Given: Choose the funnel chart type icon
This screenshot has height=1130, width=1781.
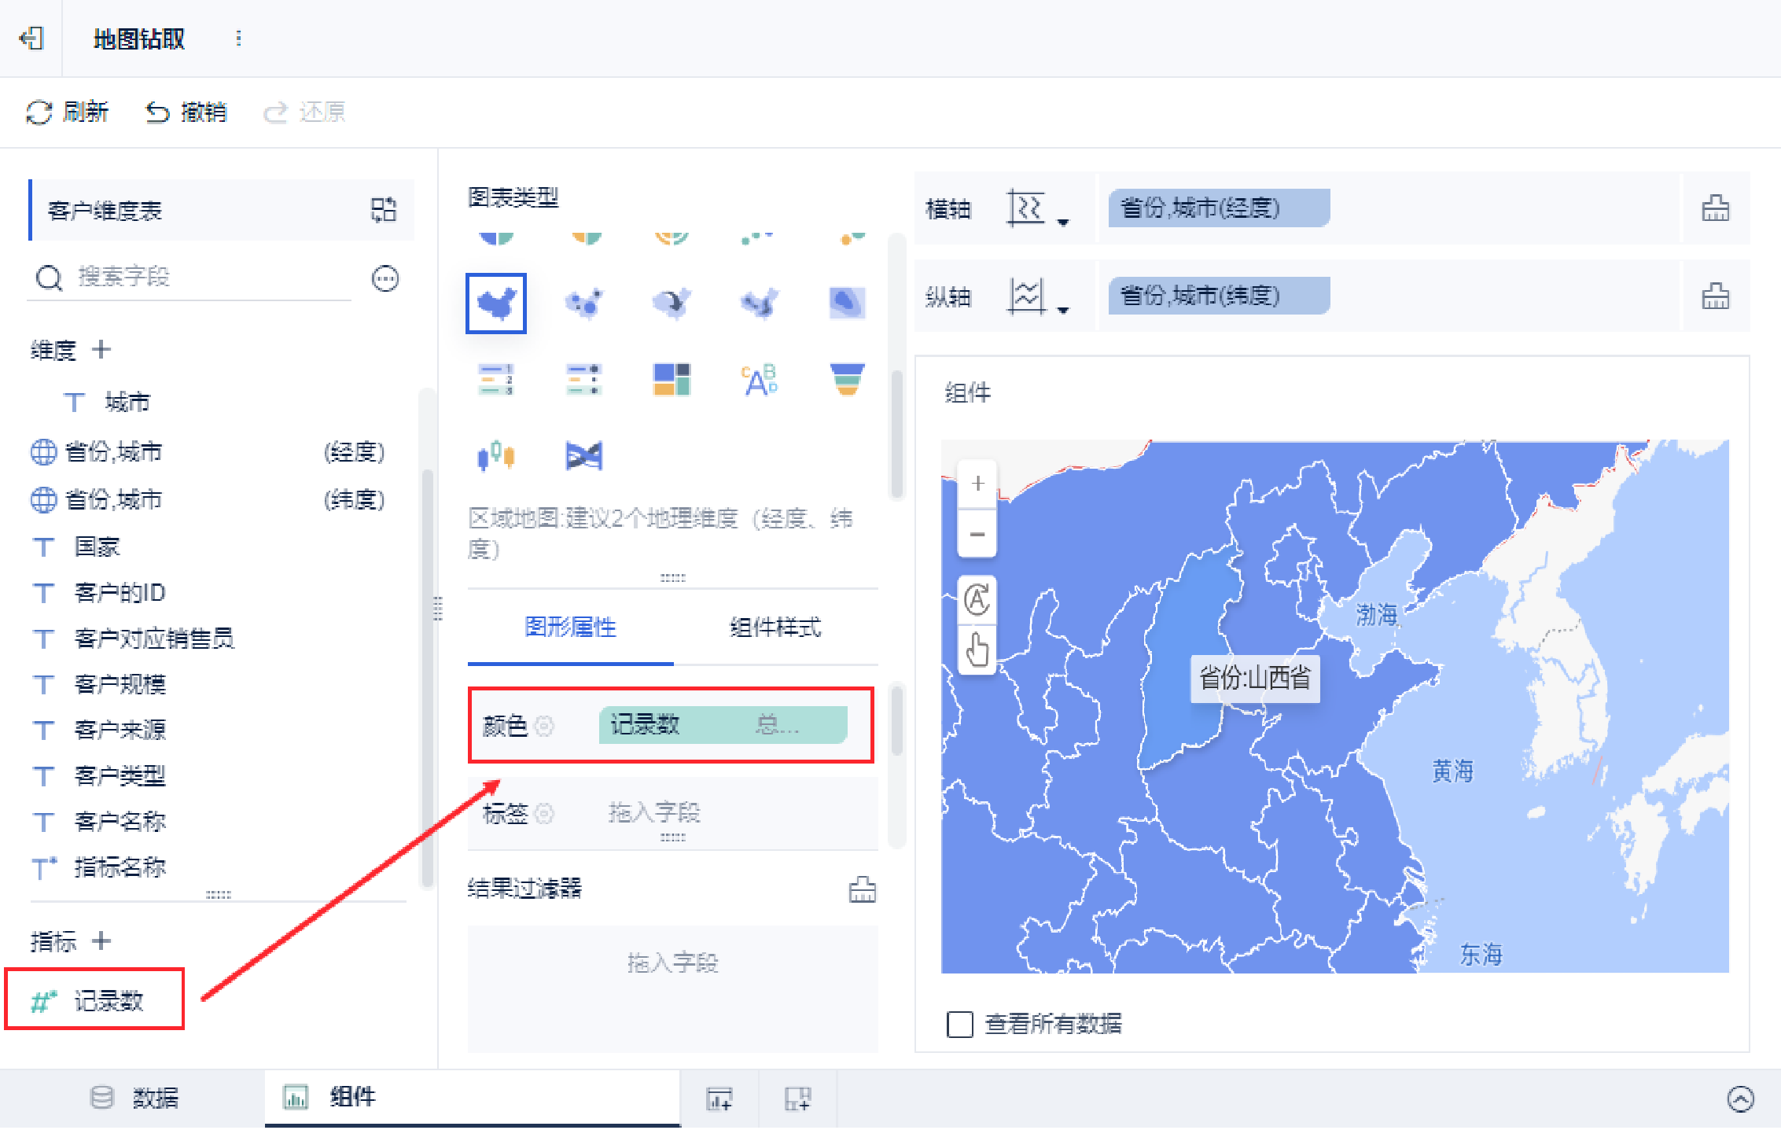Looking at the screenshot, I should (x=847, y=379).
